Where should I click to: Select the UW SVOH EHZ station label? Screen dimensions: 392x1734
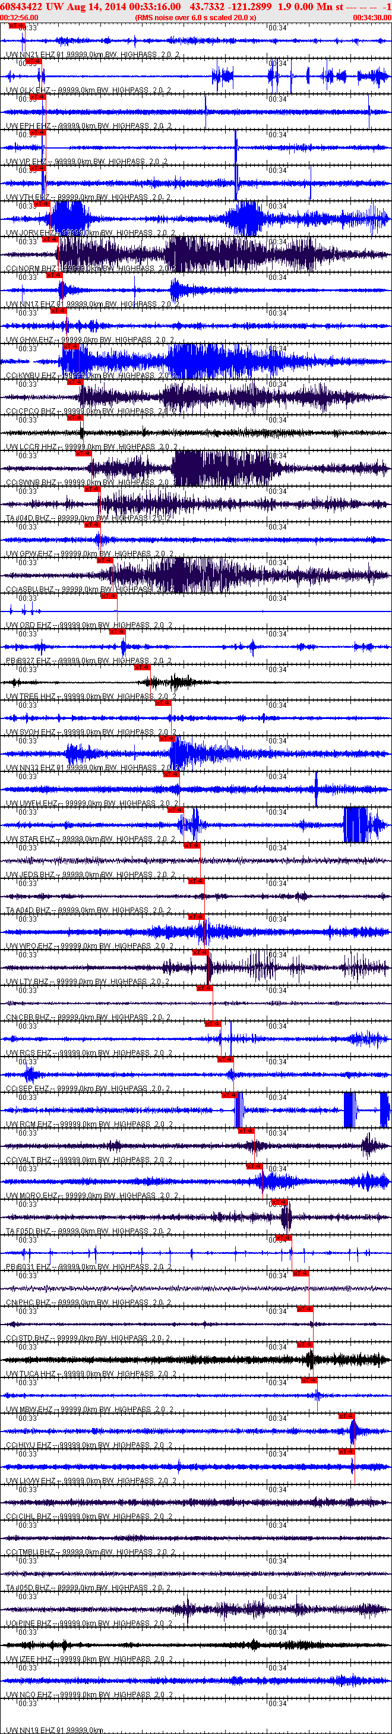tap(91, 732)
